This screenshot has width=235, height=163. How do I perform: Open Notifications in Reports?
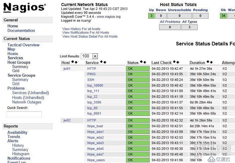[19, 158]
